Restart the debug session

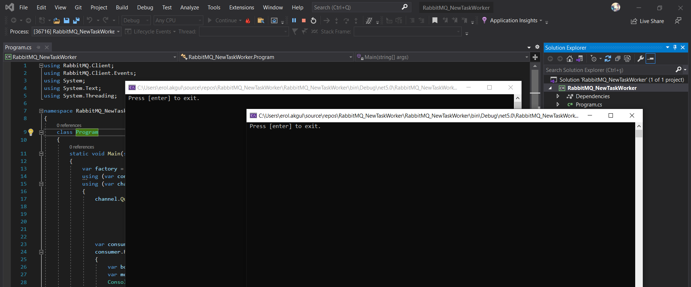coord(313,20)
